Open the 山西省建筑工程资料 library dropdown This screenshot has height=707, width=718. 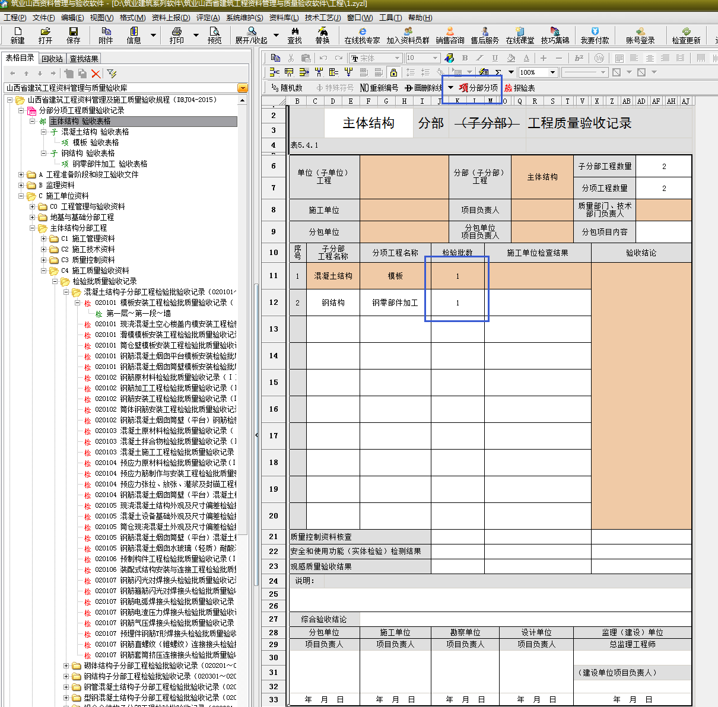[x=242, y=88]
